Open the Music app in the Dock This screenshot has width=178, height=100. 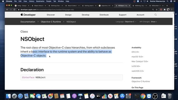[92, 96]
